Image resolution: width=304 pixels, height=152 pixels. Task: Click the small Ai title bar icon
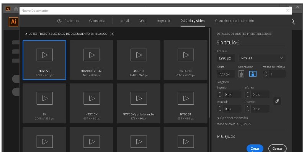click(x=8, y=9)
